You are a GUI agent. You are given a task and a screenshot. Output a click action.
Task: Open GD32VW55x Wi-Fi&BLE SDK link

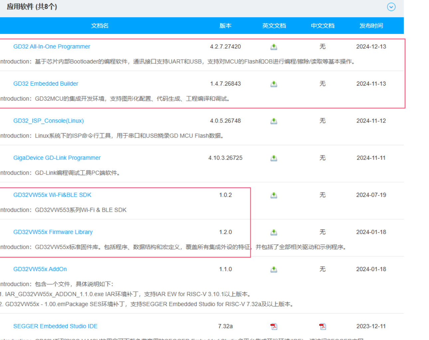(52, 195)
